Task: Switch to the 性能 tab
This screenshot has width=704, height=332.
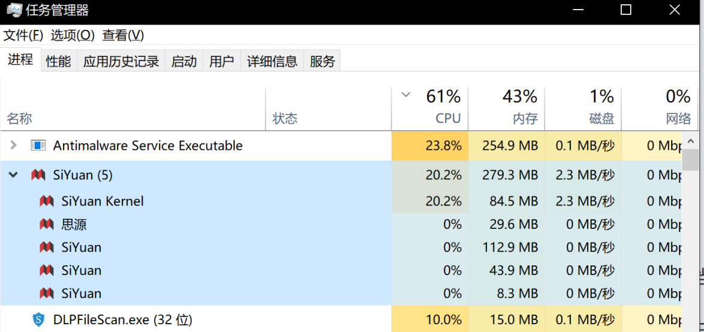Action: pos(58,61)
